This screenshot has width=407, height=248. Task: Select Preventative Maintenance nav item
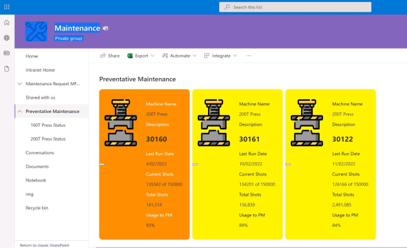(x=52, y=111)
